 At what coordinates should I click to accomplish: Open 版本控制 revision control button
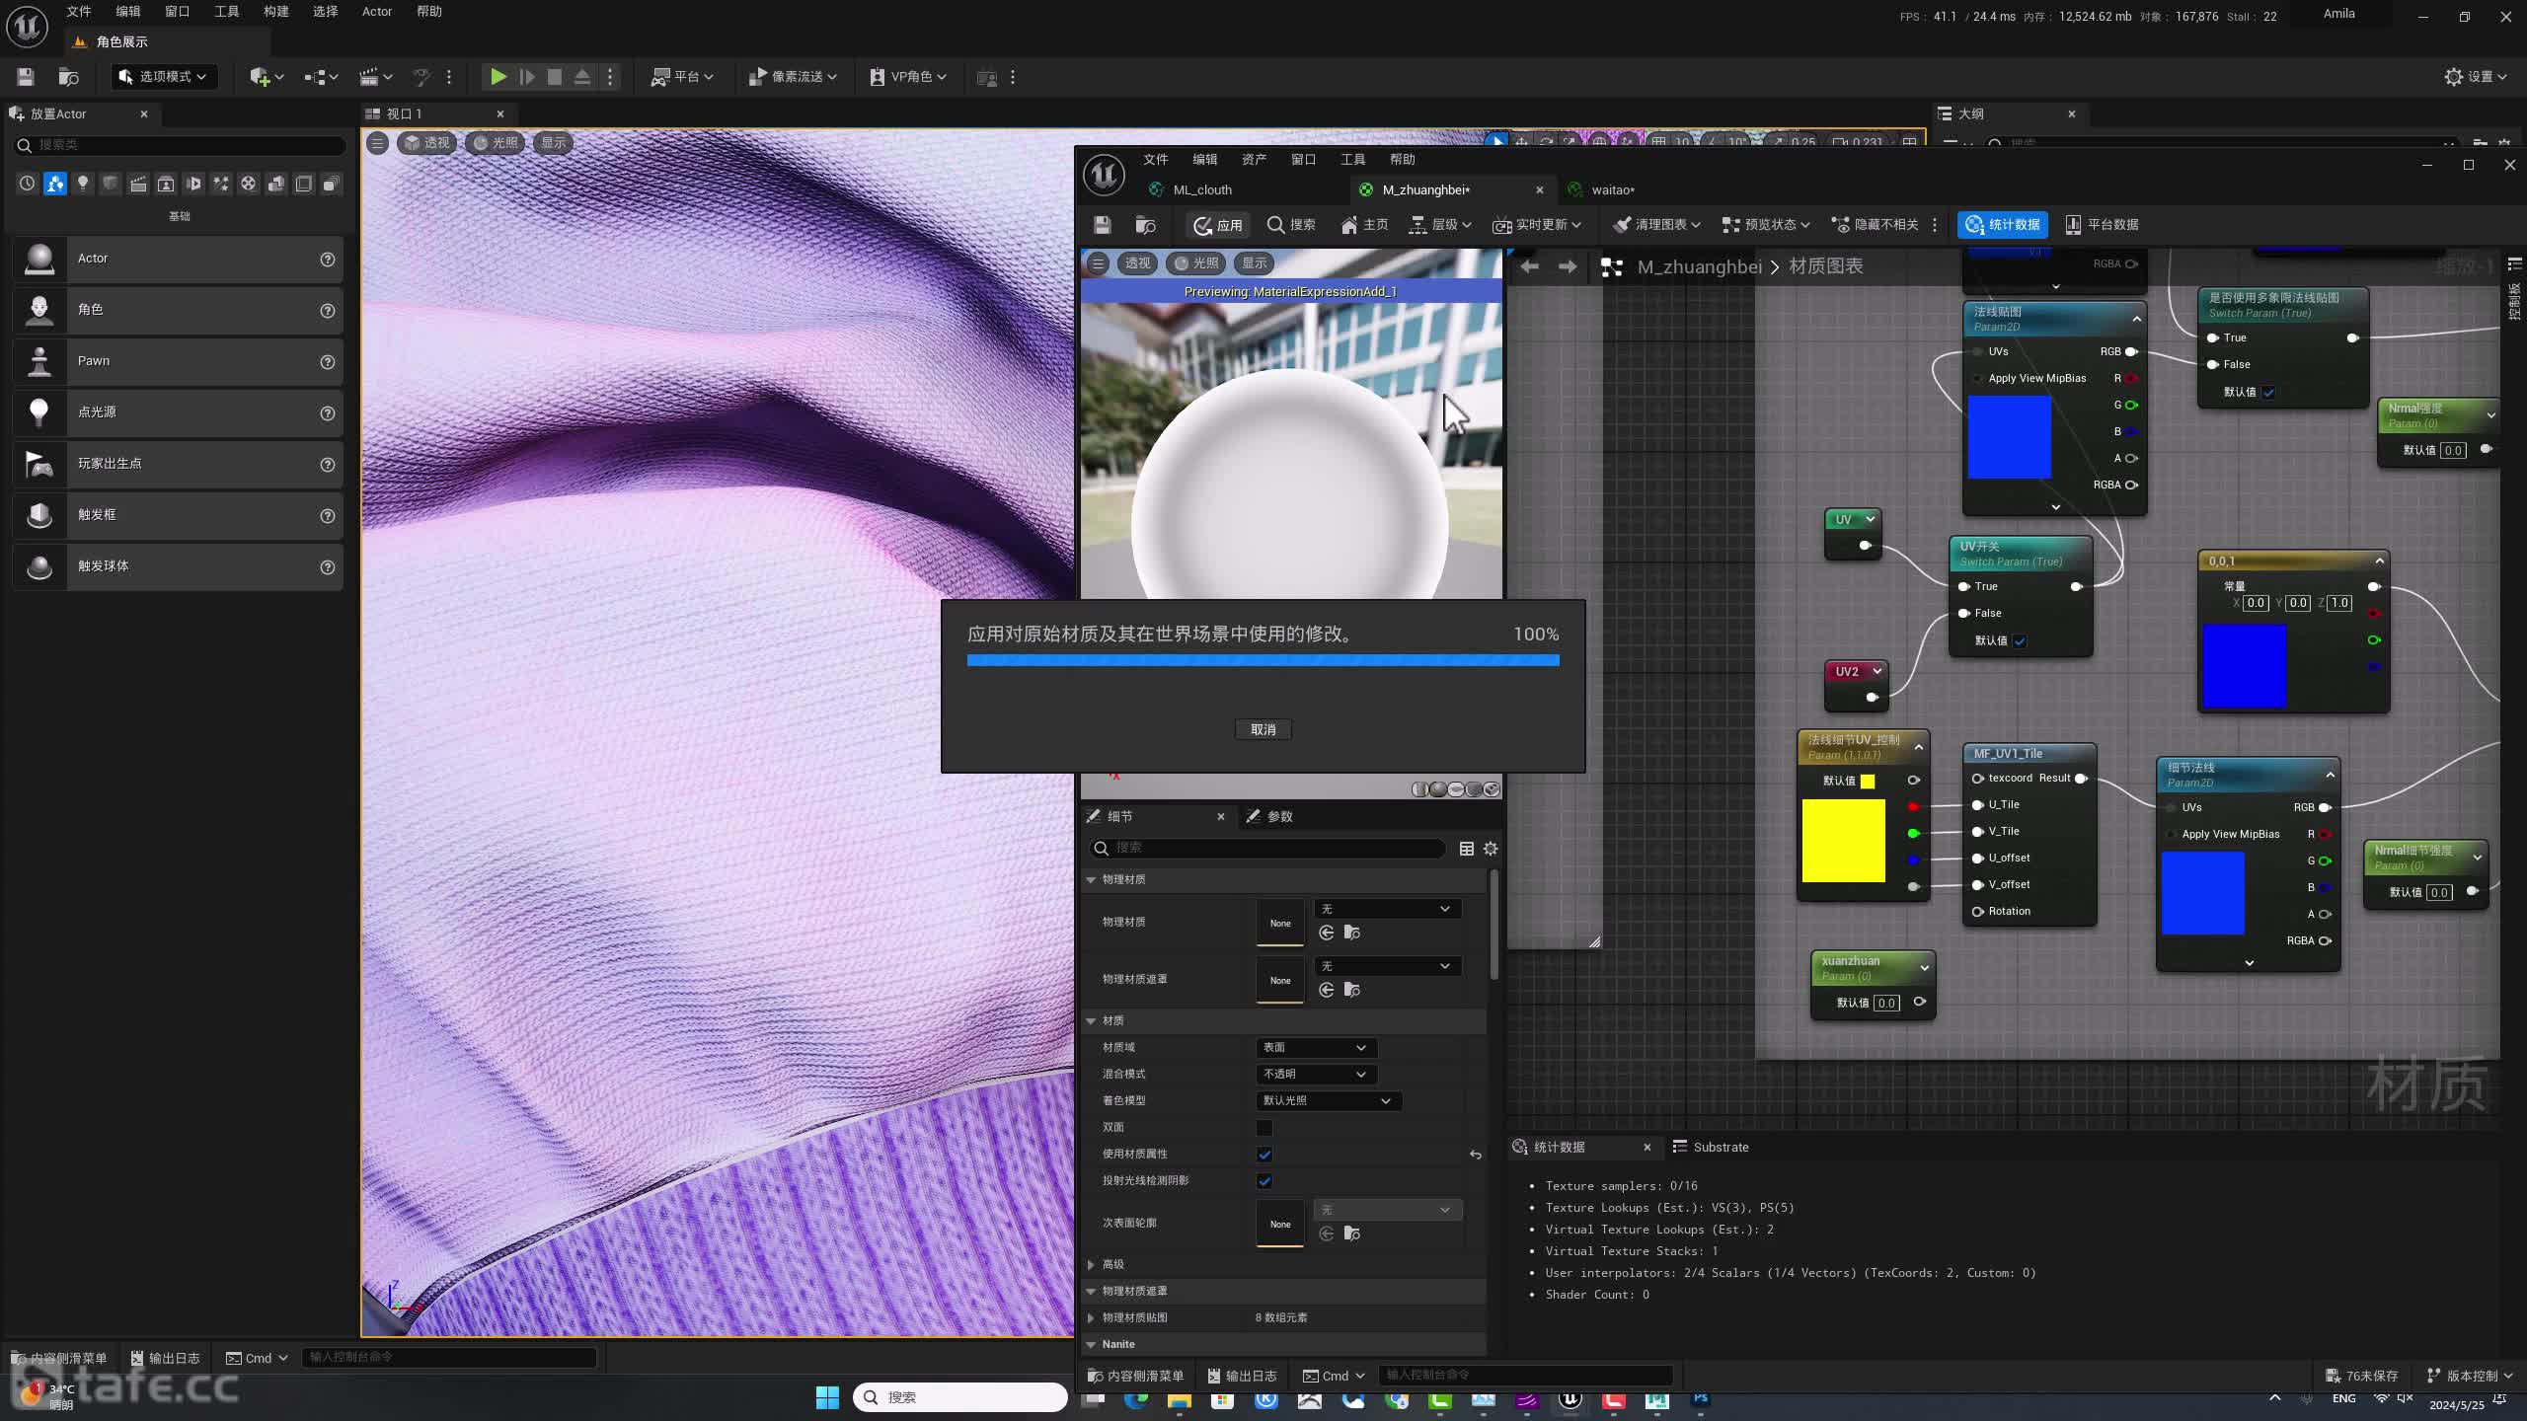click(x=2471, y=1376)
